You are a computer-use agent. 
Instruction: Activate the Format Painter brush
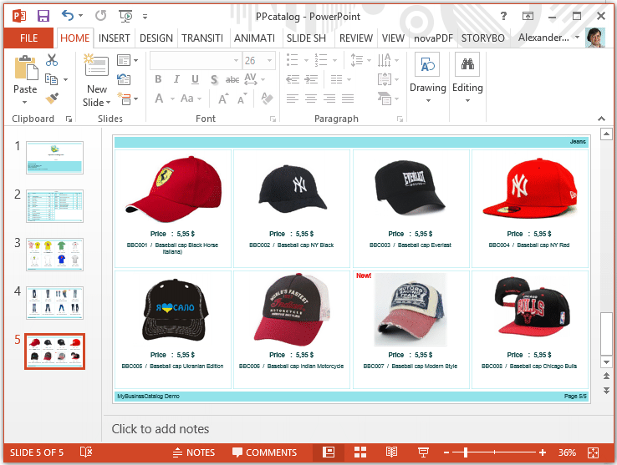point(52,98)
